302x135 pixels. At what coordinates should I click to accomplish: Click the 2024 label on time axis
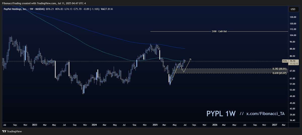pyautogui.click(x=94, y=125)
